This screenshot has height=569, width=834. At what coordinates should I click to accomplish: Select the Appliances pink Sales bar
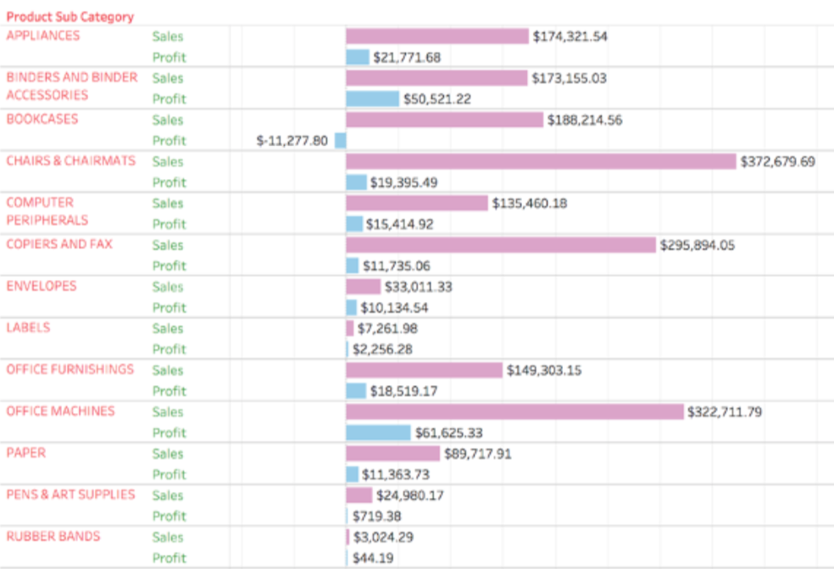[x=436, y=36]
